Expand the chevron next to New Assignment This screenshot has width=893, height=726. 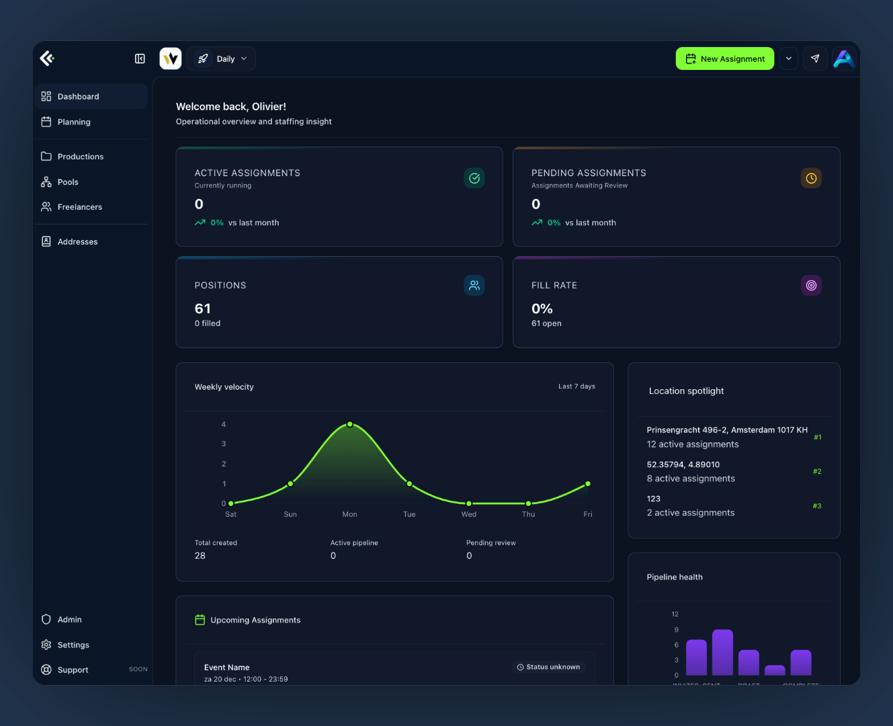[x=789, y=58]
